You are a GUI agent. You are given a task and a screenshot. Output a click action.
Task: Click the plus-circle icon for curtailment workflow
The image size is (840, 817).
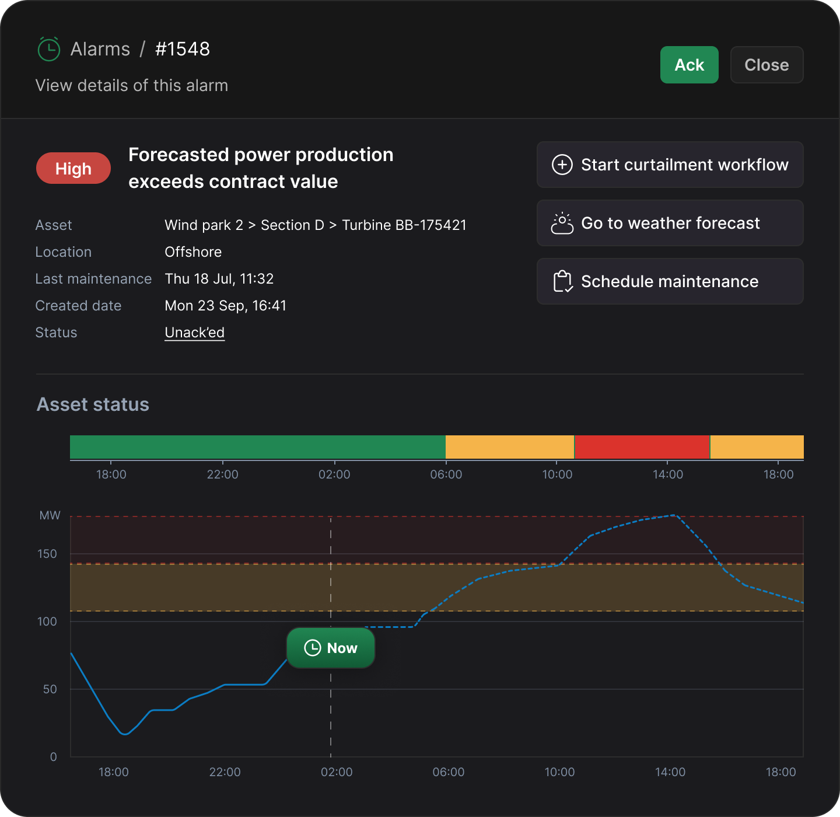point(562,165)
